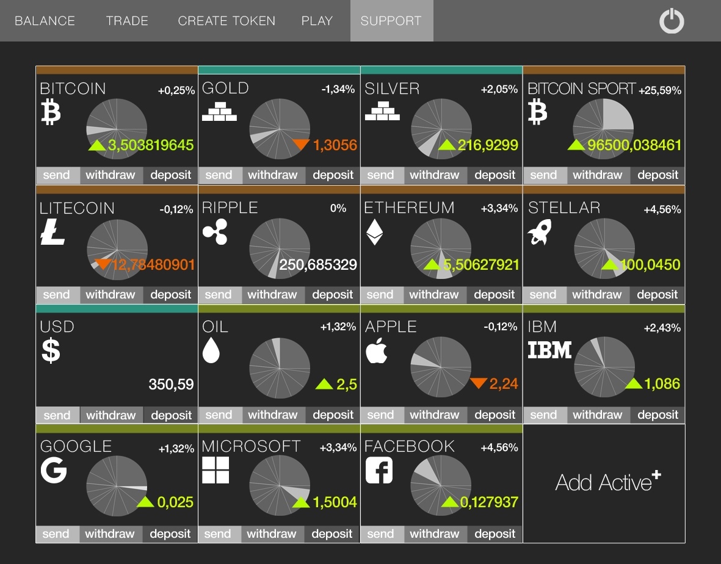Withdraw from the Microsoft card
721x564 pixels.
pos(272,533)
